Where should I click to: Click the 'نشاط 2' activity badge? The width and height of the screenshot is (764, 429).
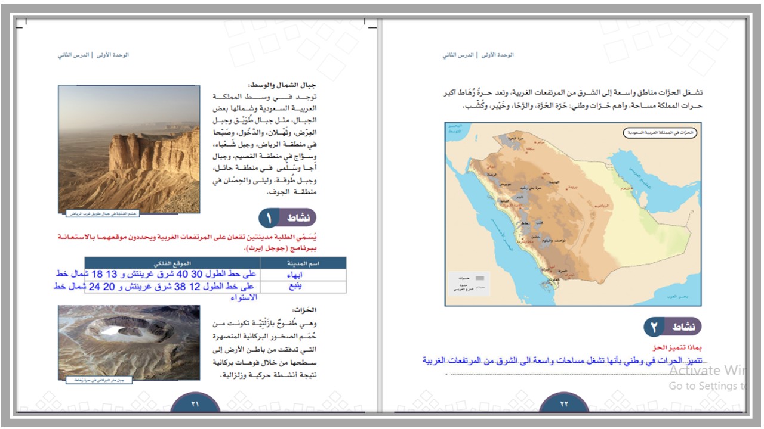(673, 327)
